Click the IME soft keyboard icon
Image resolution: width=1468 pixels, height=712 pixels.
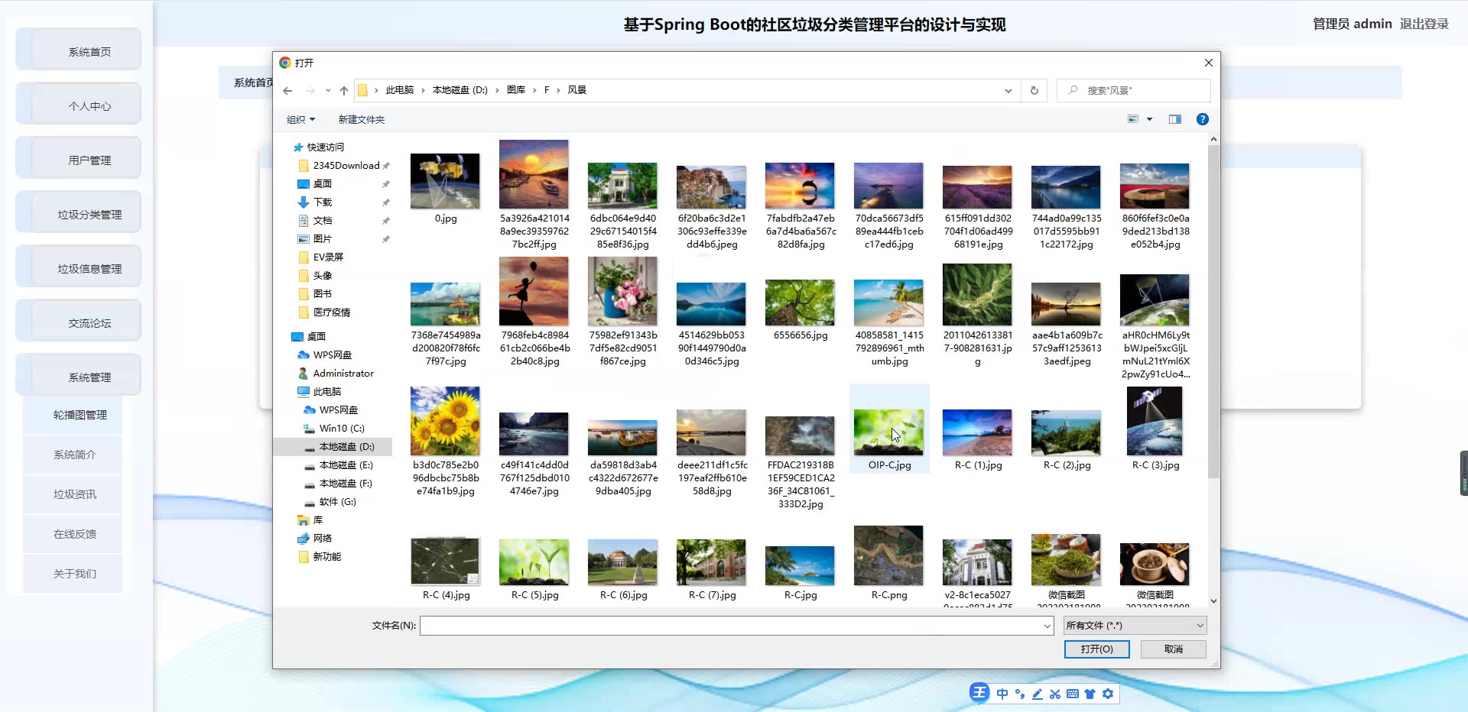1073,694
